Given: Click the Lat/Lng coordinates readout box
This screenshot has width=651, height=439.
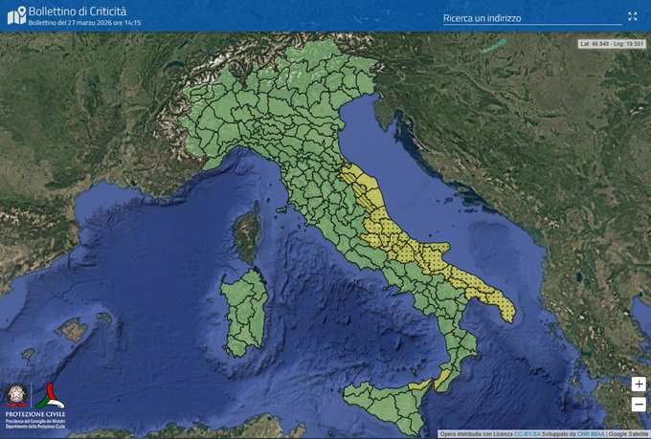Looking at the screenshot, I should (x=613, y=44).
